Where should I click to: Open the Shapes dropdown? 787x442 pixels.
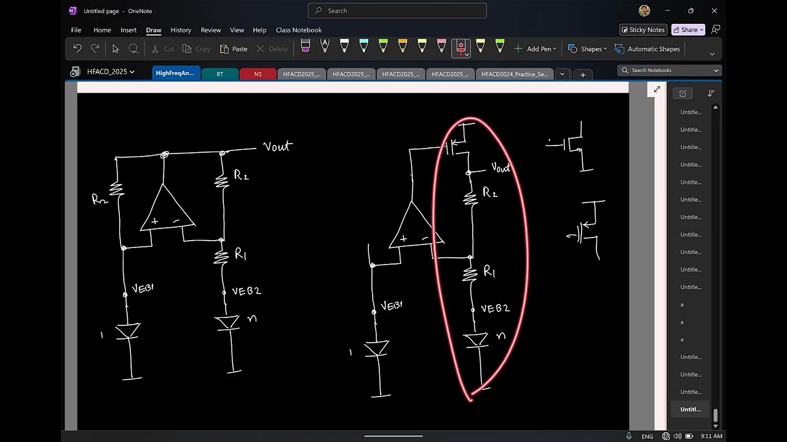[587, 48]
